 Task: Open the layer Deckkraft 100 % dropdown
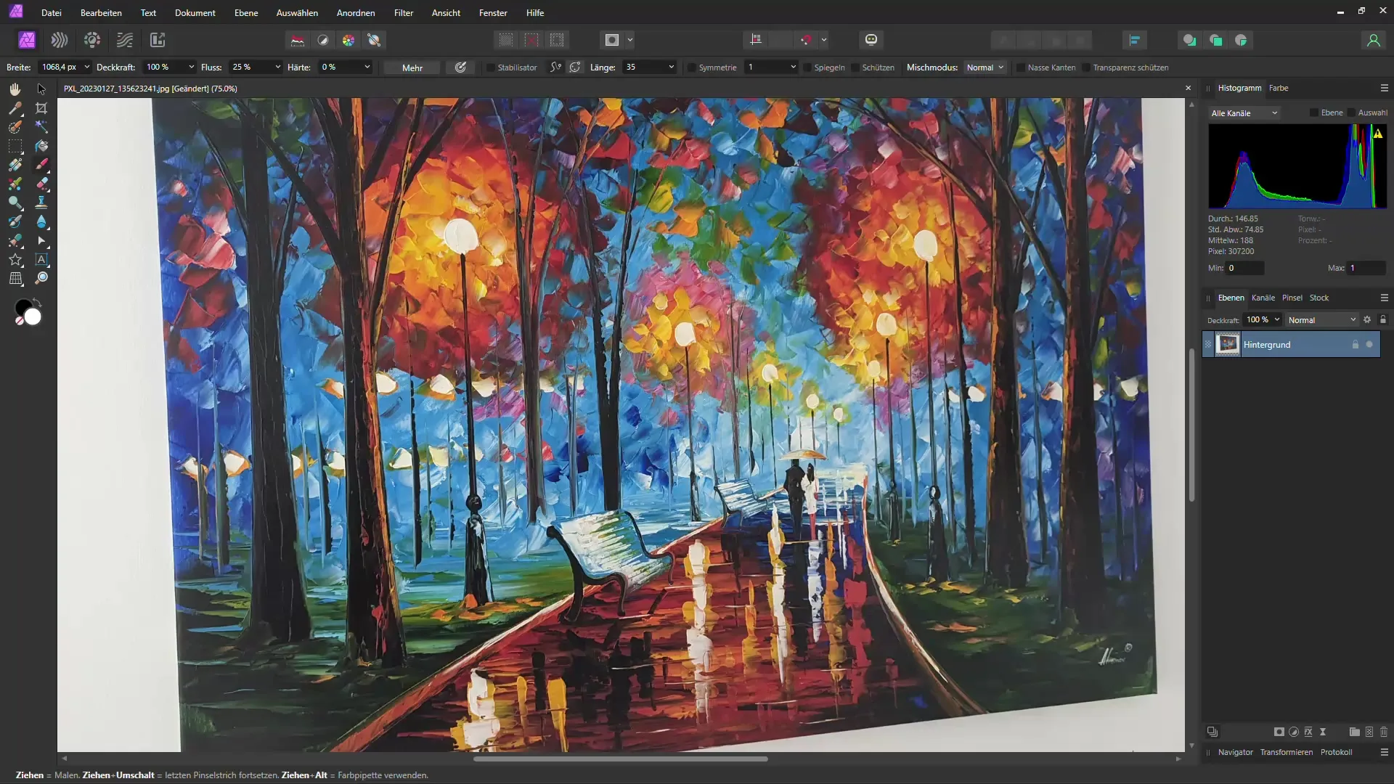(x=1277, y=319)
